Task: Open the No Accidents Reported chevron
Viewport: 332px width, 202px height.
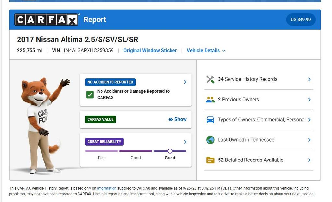Action: point(185,82)
